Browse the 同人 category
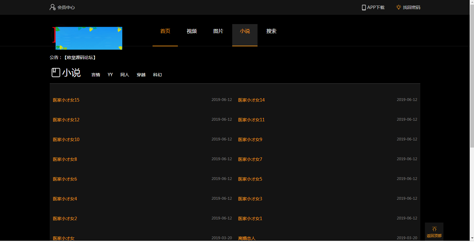This screenshot has width=474, height=242. [x=124, y=74]
